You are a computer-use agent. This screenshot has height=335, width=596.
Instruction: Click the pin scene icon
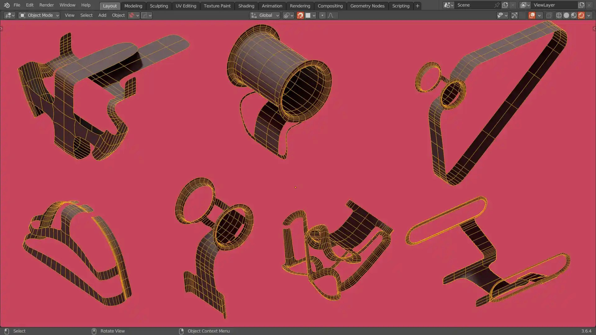coord(497,5)
